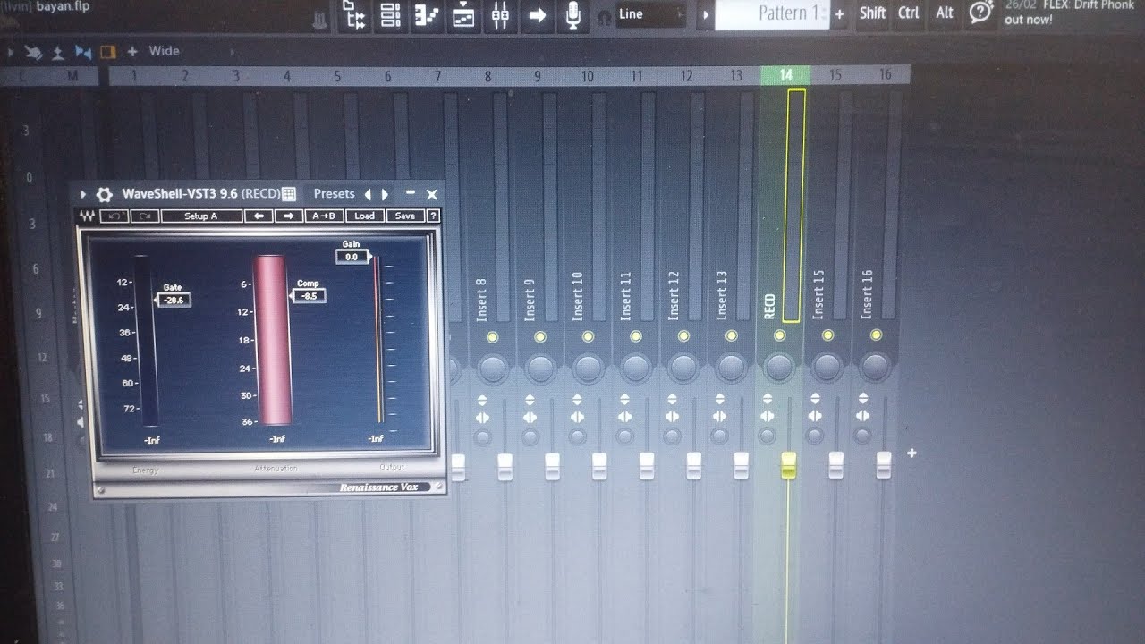
Task: Mute the Insert 16 track
Action: pyautogui.click(x=875, y=335)
